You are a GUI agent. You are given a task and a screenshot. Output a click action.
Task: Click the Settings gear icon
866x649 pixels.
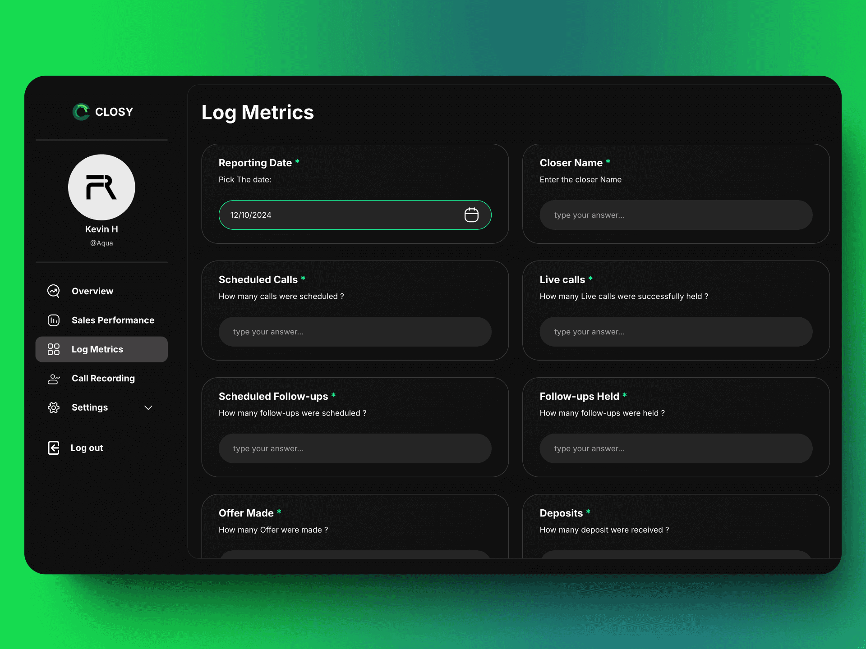pyautogui.click(x=54, y=407)
